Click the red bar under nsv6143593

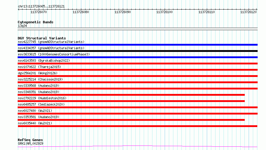137,64
